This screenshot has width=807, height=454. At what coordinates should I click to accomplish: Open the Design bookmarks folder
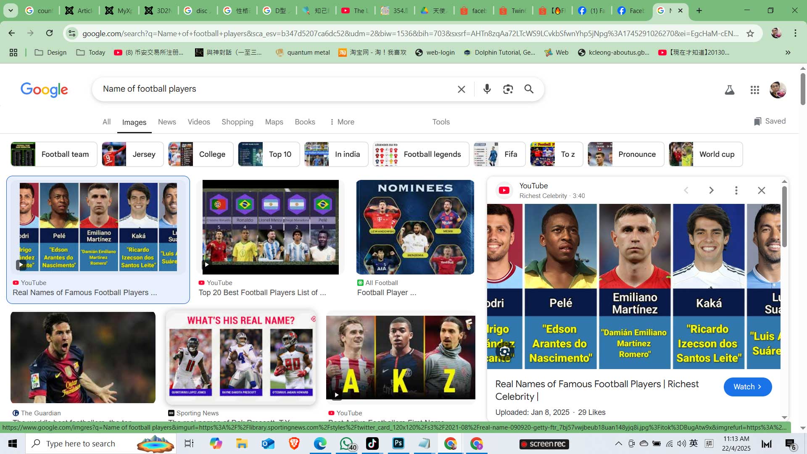(x=50, y=53)
